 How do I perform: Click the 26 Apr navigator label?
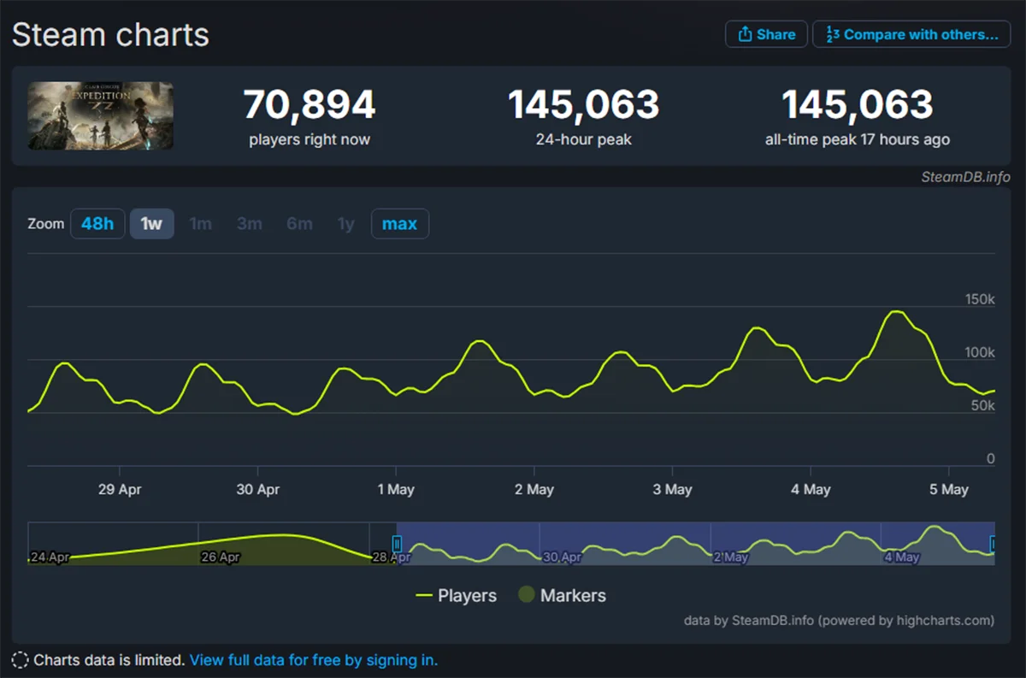[x=221, y=557]
